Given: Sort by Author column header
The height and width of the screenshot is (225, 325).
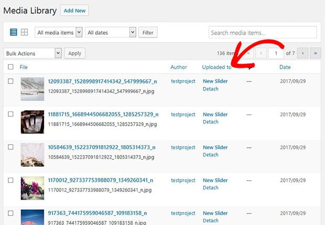Looking at the screenshot, I should pos(179,67).
